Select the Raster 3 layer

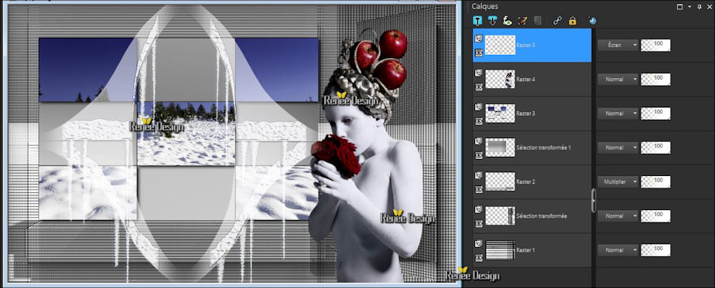(532, 114)
